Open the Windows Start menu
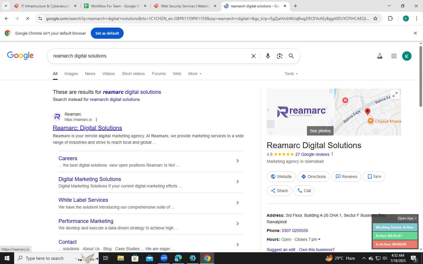The width and height of the screenshot is (423, 264). pyautogui.click(x=7, y=258)
